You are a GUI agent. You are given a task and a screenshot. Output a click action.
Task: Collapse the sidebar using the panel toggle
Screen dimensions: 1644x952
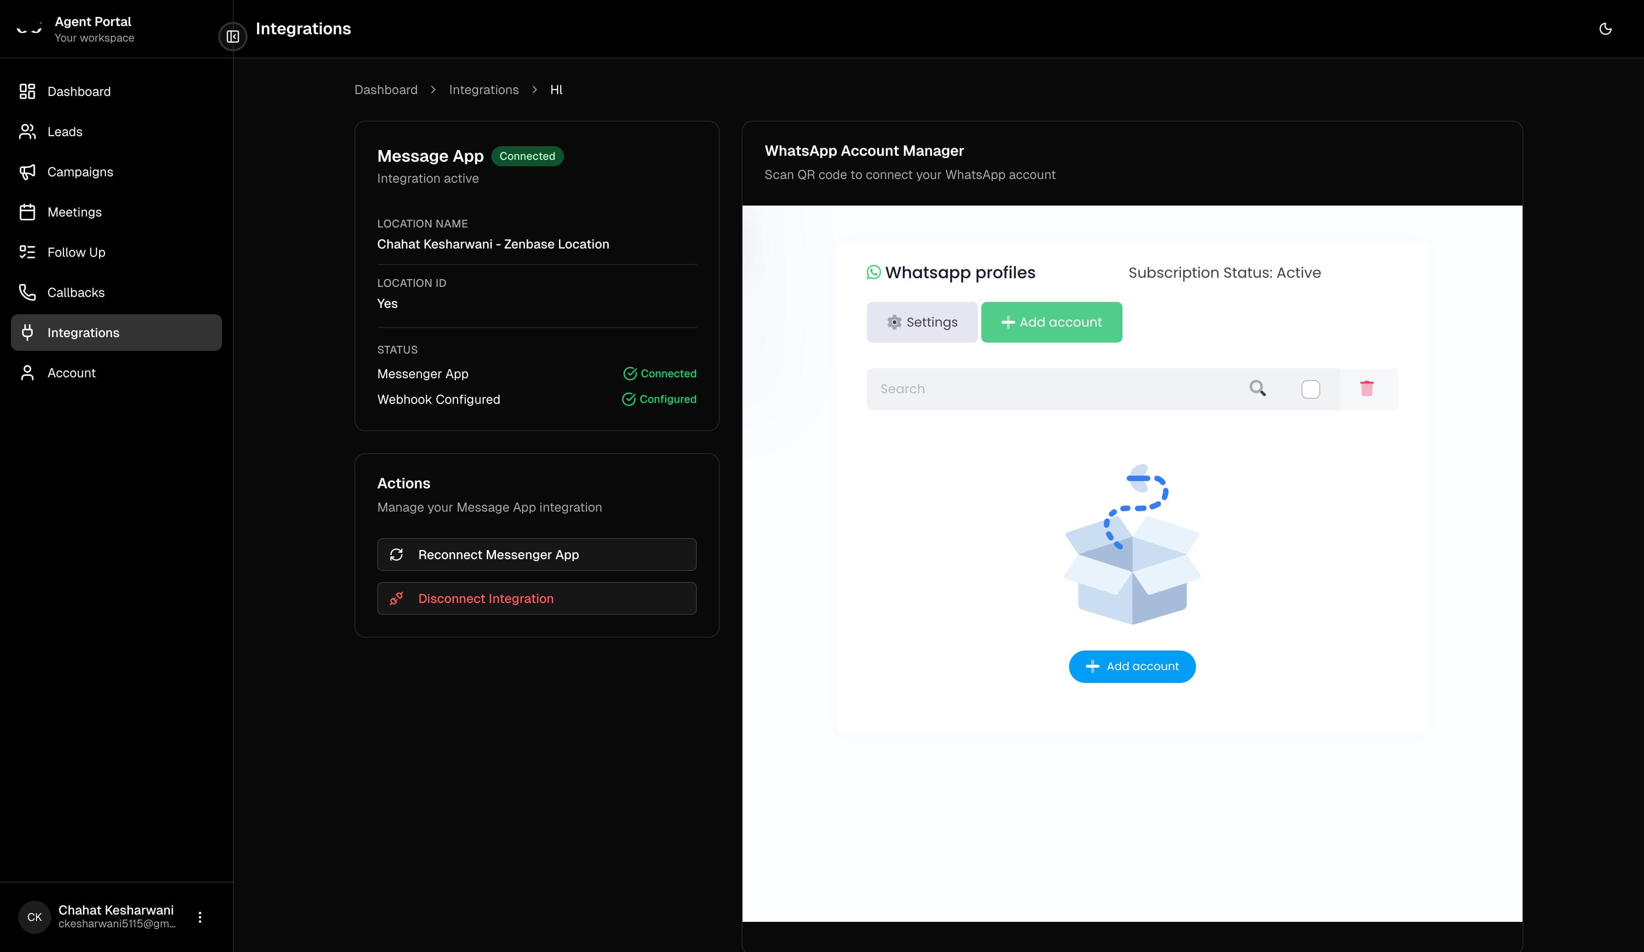coord(232,37)
